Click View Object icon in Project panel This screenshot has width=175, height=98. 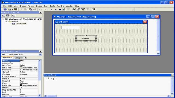click(8, 16)
